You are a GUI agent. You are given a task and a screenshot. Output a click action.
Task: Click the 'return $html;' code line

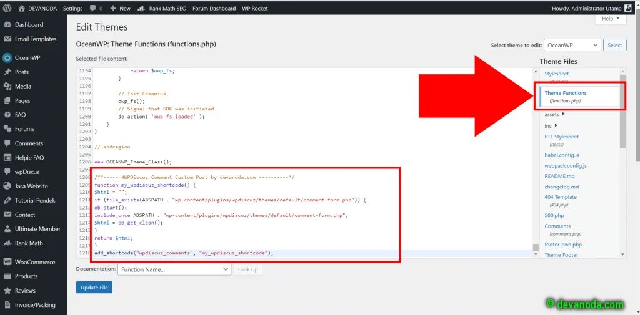pyautogui.click(x=114, y=238)
